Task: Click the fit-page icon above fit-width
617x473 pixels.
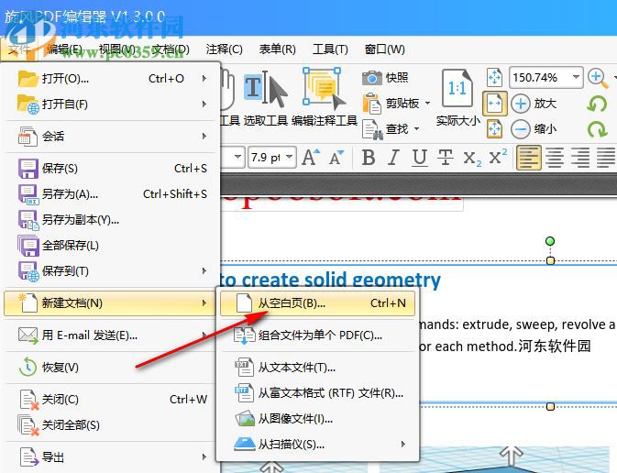Action: click(x=495, y=77)
